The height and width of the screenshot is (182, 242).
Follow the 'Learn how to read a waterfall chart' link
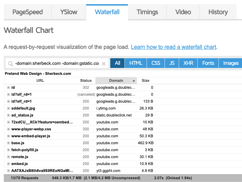174,47
